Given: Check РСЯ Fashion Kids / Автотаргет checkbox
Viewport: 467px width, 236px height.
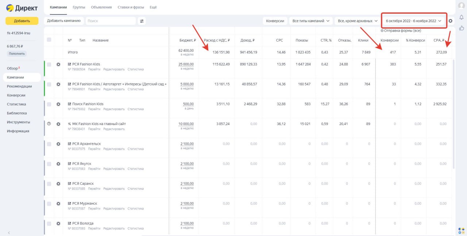Looking at the screenshot, I should pyautogui.click(x=49, y=84).
